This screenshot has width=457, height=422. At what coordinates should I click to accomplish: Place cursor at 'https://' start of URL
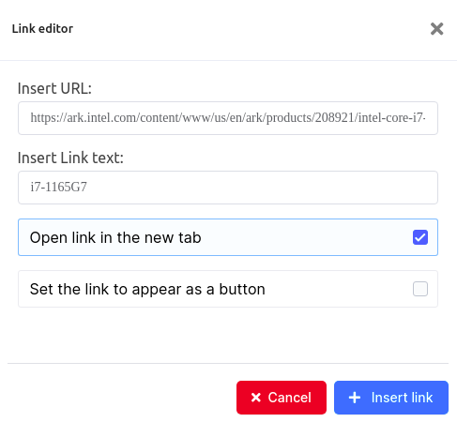coord(31,118)
